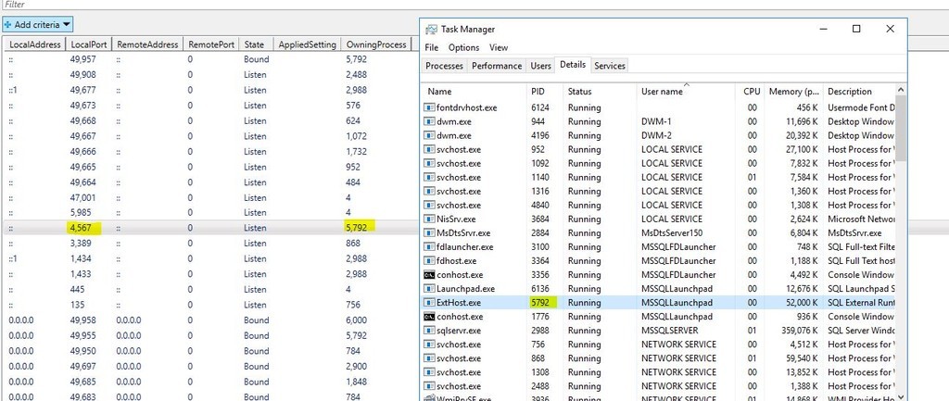Screen dimensions: 949x401
Task: Click the Filter input field
Action: pos(474,5)
